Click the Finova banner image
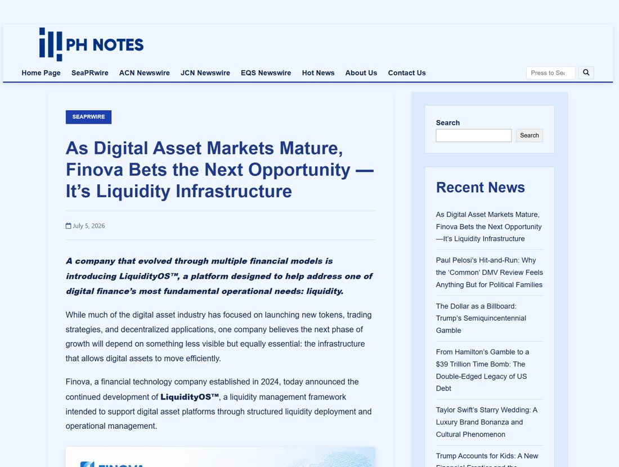Screen dimensions: 619x467 point(220,457)
